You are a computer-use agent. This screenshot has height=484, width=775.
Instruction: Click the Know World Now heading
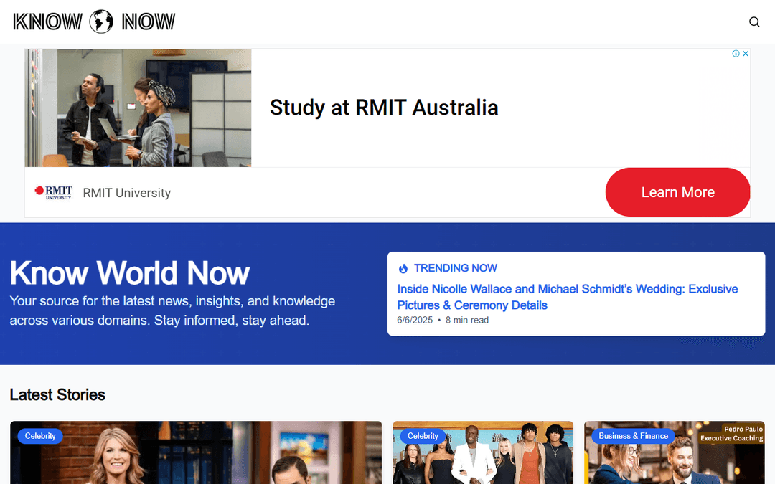[129, 272]
